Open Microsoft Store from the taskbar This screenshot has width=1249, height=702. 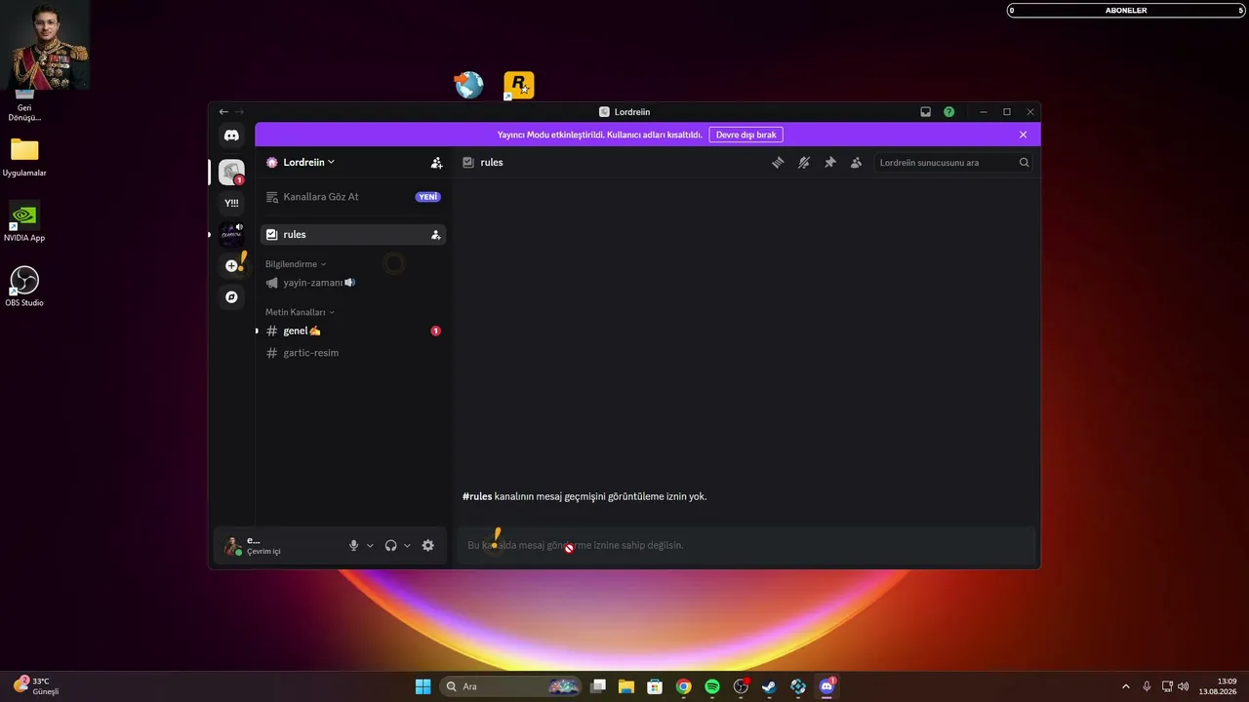pos(655,686)
